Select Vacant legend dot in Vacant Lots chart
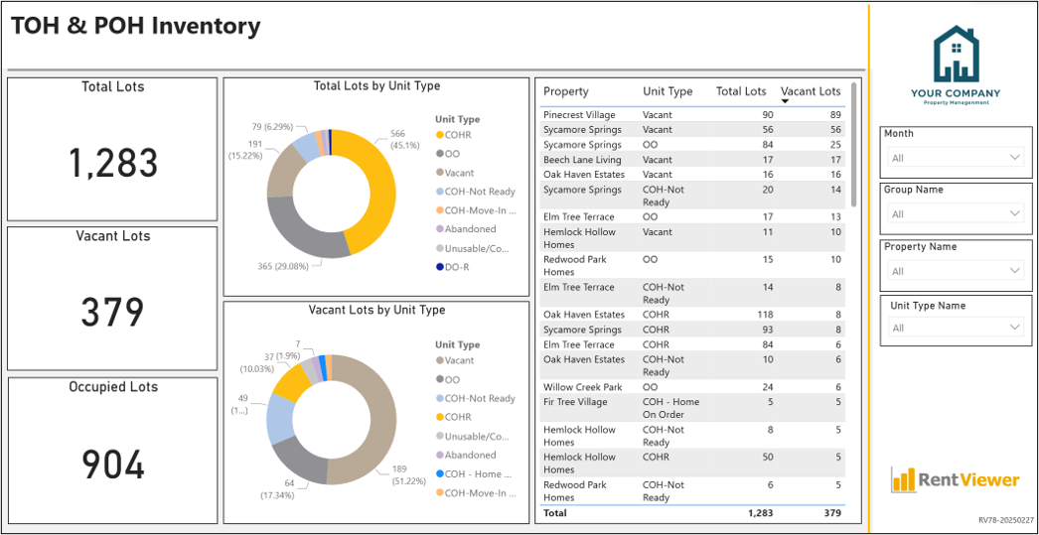 point(440,361)
